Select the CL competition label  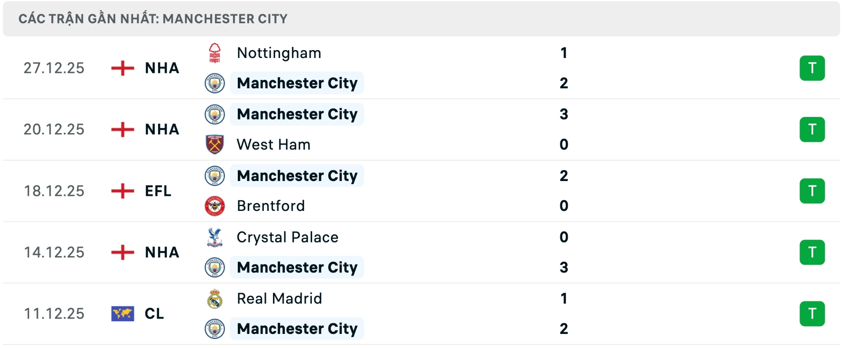coord(154,313)
